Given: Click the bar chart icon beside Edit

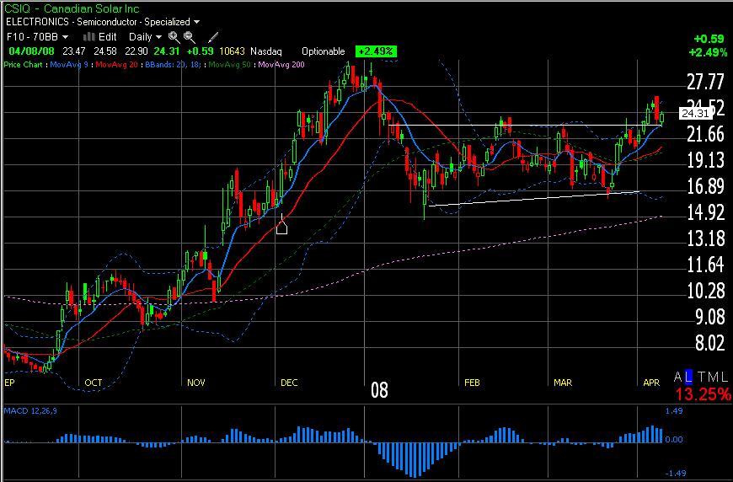Looking at the screenshot, I should coord(88,37).
